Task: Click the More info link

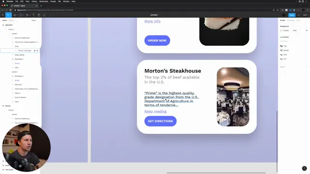Action: (x=153, y=21)
